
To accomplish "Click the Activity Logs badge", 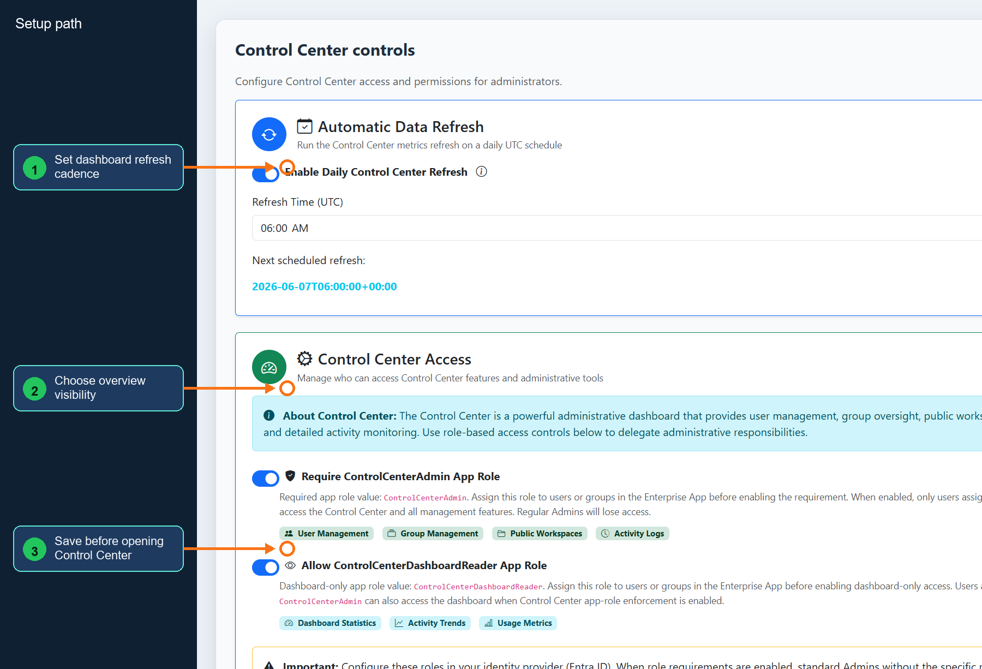I will (x=632, y=533).
